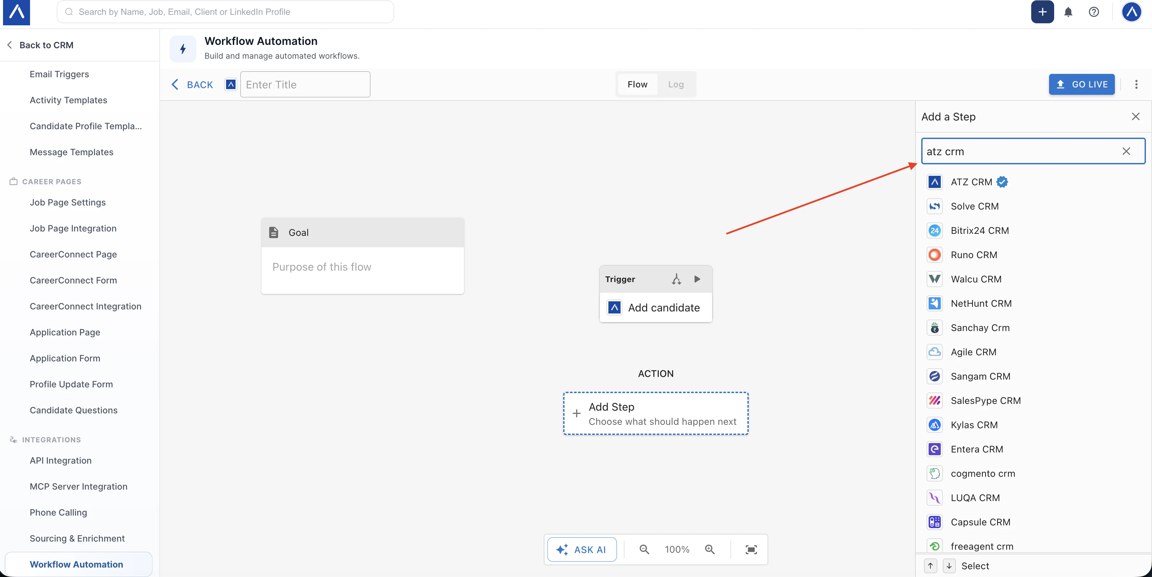Click the branch icon on Trigger node
Viewport: 1152px width, 577px height.
click(x=676, y=279)
